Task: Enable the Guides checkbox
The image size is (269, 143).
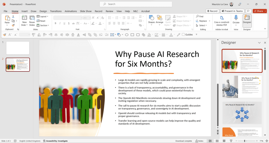Action: tap(183, 34)
